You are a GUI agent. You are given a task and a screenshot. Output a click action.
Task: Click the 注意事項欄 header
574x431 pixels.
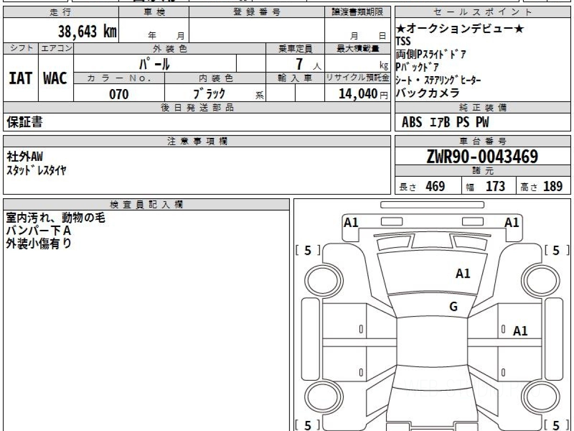[x=197, y=141]
